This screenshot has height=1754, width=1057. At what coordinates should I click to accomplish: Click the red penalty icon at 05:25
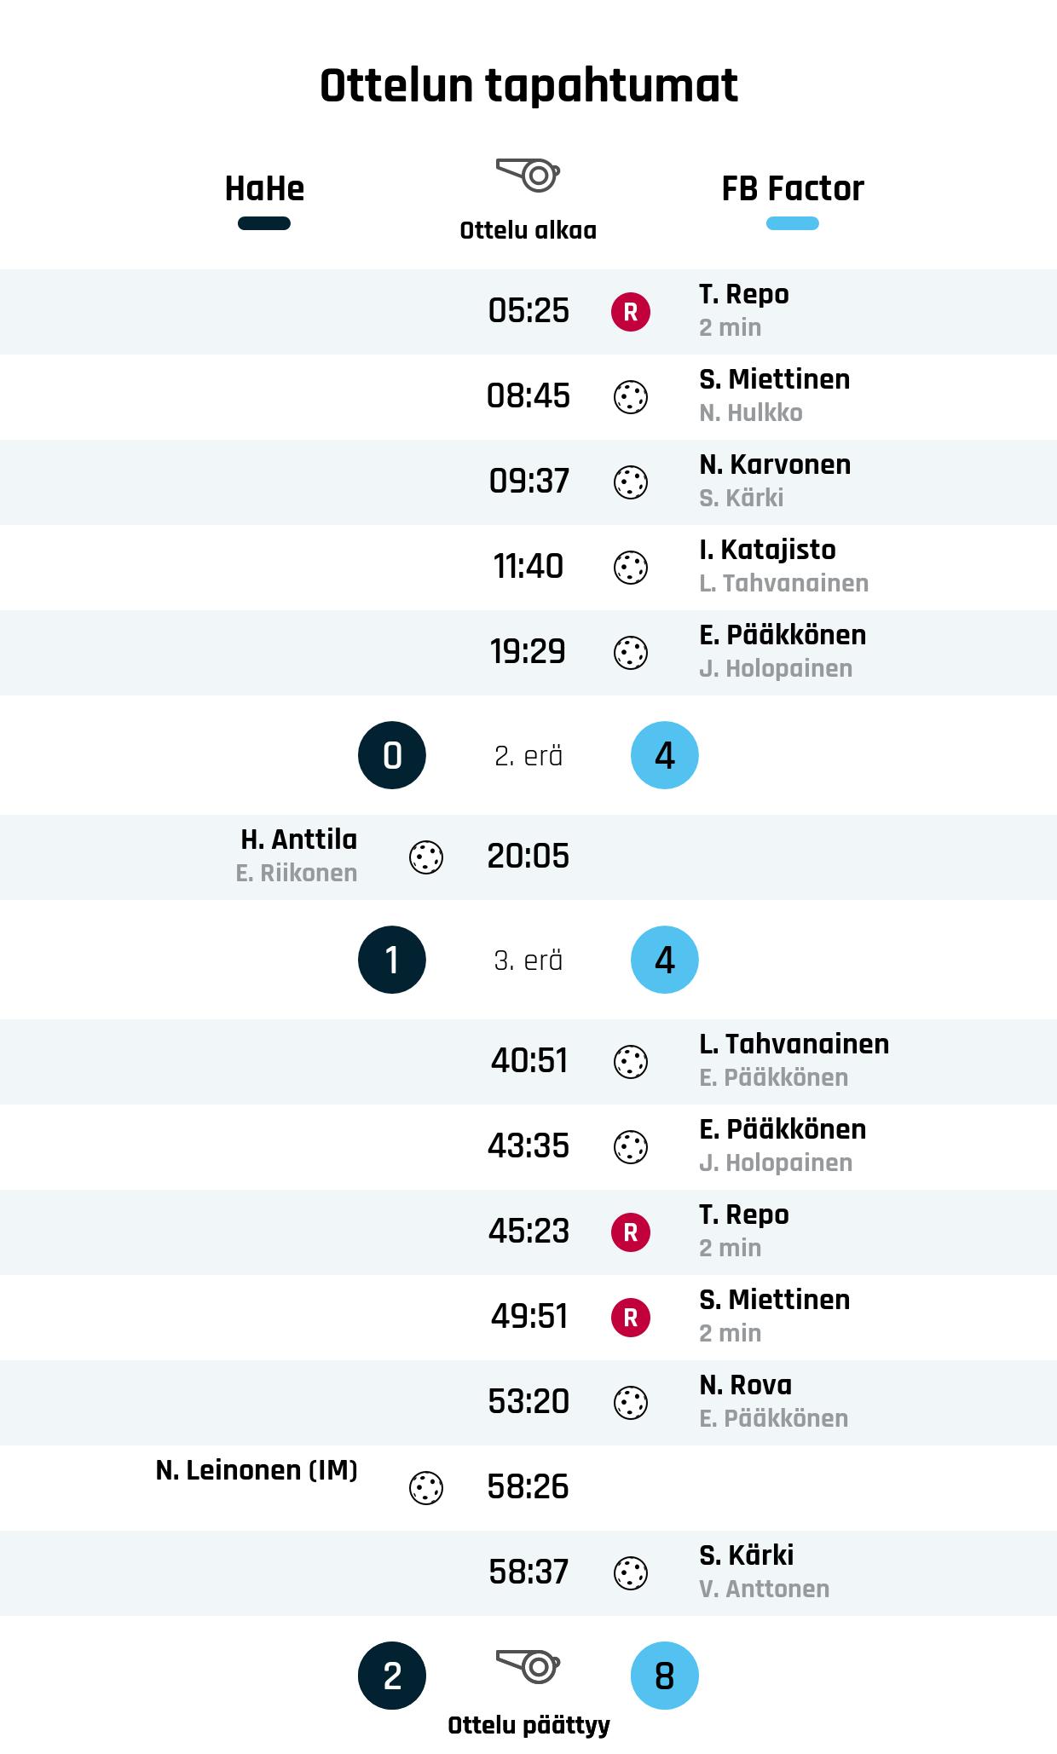(x=631, y=312)
